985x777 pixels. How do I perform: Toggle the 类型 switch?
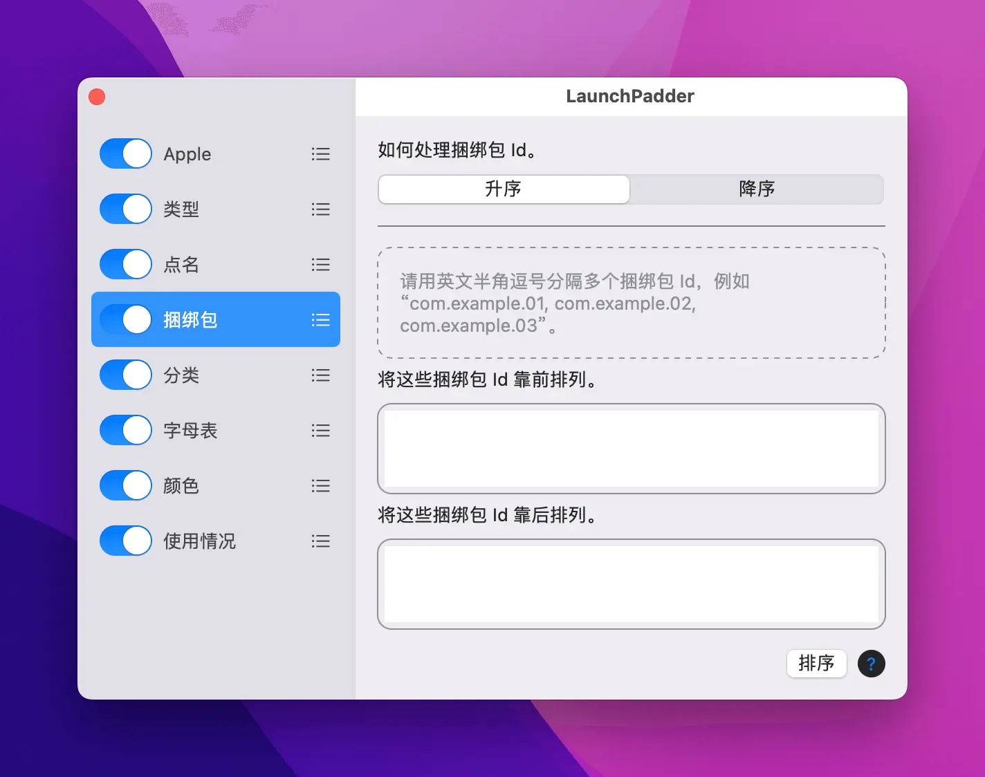tap(126, 209)
